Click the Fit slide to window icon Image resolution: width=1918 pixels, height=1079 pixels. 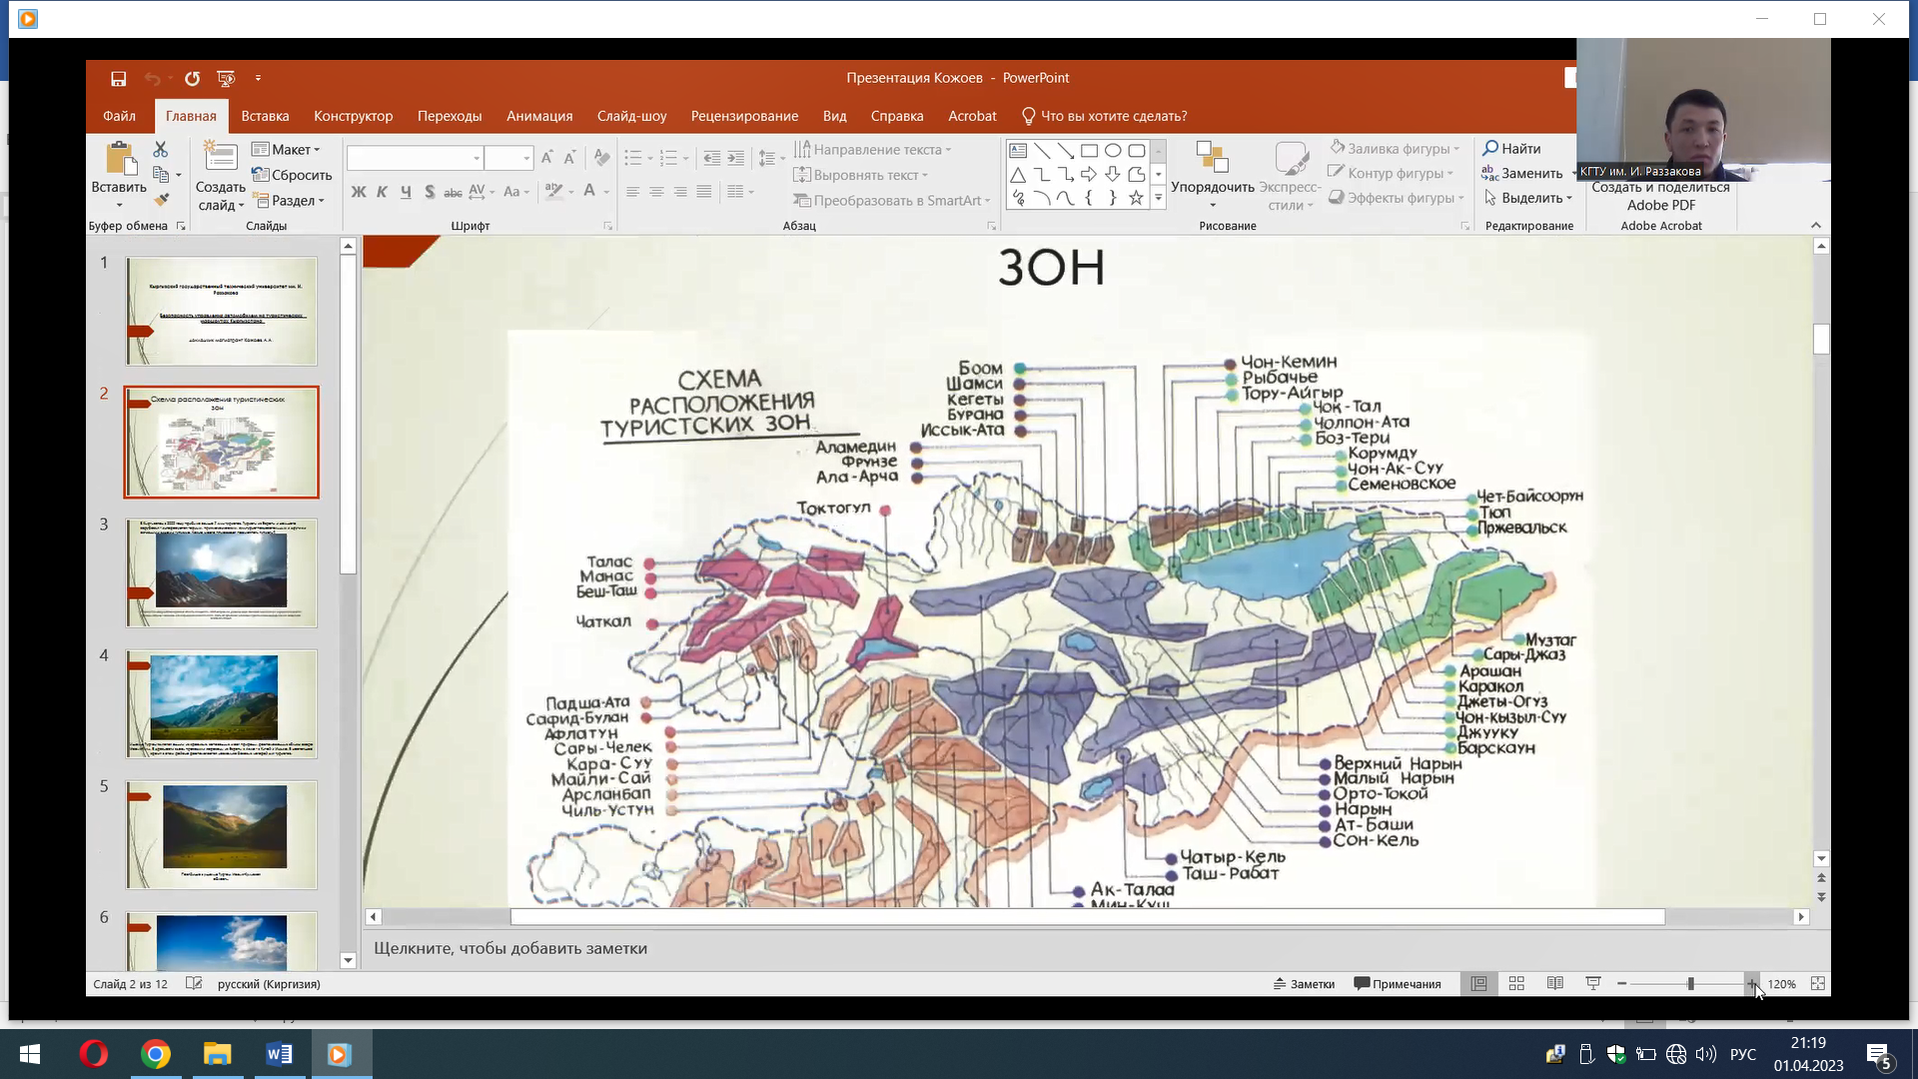(1818, 984)
